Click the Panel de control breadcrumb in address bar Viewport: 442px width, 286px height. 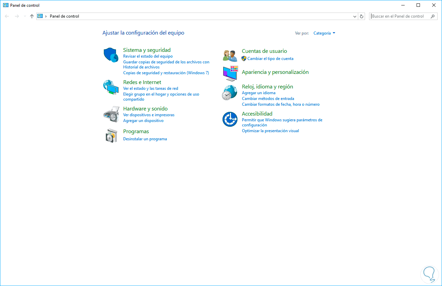64,16
